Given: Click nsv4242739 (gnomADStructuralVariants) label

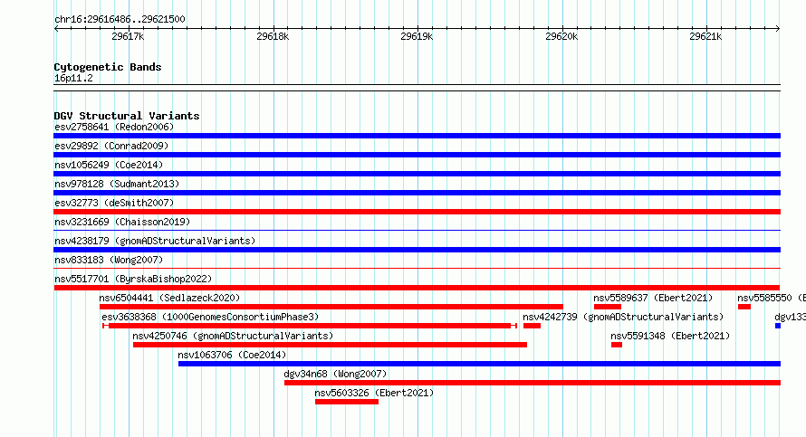Looking at the screenshot, I should [623, 317].
